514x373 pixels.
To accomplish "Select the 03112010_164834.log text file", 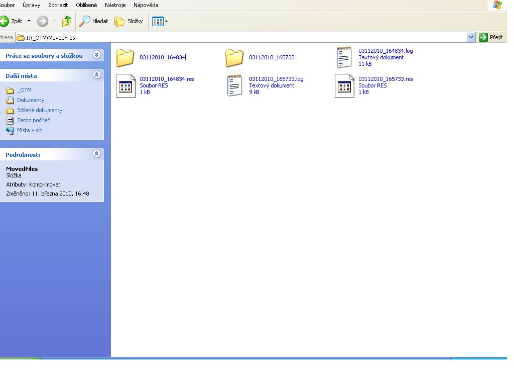I will tap(344, 57).
